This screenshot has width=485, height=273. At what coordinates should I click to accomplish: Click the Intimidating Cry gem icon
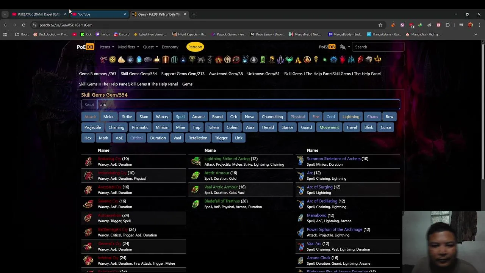tap(88, 176)
